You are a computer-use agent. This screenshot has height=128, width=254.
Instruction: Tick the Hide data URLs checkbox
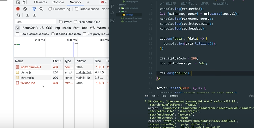[75, 22]
